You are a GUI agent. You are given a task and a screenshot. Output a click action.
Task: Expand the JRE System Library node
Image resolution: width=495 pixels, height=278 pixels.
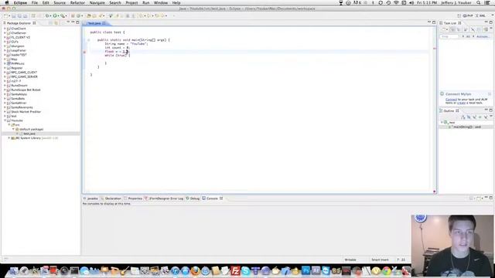(9, 138)
